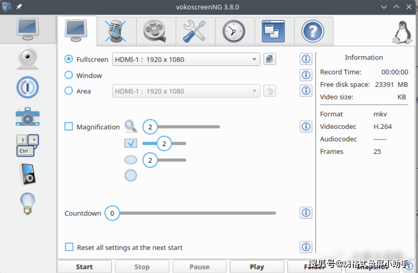Click the Tux penguin logo
Viewport: 418px width, 273px height.
pyautogui.click(x=402, y=32)
